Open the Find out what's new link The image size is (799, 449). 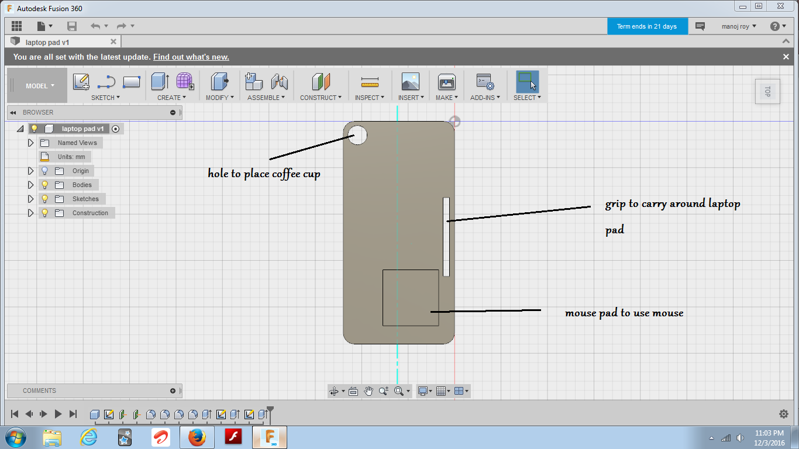pos(191,57)
